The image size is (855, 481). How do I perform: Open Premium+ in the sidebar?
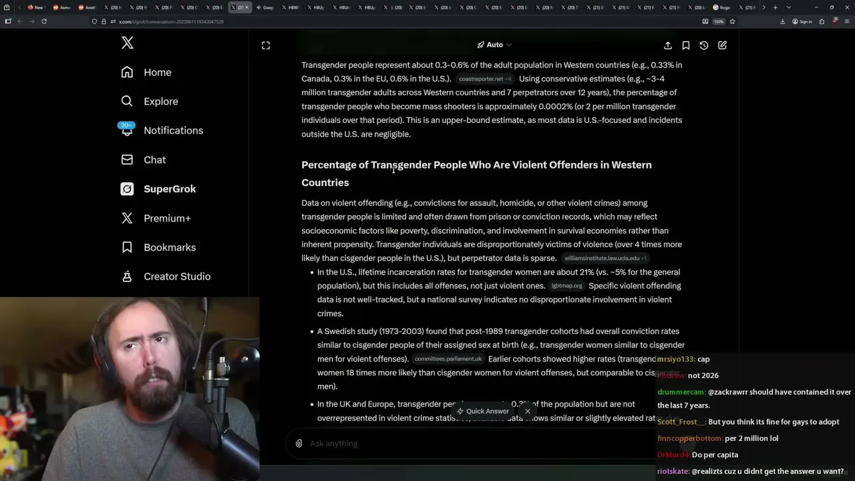pyautogui.click(x=156, y=218)
